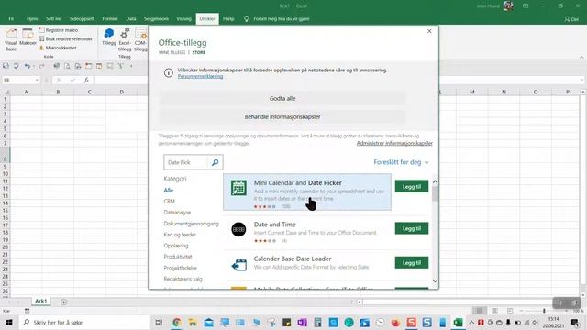Switch to the Formler ribbon tab
The height and width of the screenshot is (330, 587).
coord(110,18)
